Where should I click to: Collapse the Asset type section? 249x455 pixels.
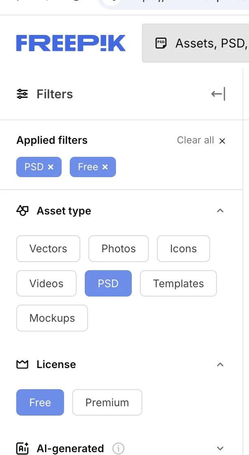(220, 211)
